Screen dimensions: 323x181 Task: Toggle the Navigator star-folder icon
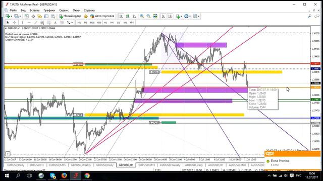[40, 16]
